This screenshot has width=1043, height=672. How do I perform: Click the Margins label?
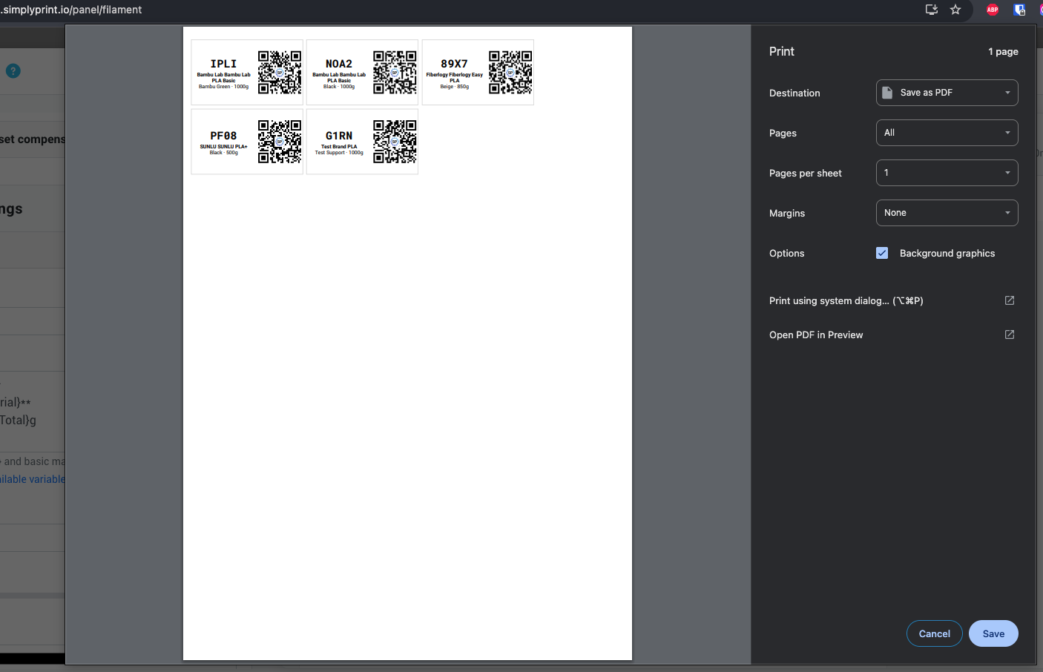tap(787, 213)
